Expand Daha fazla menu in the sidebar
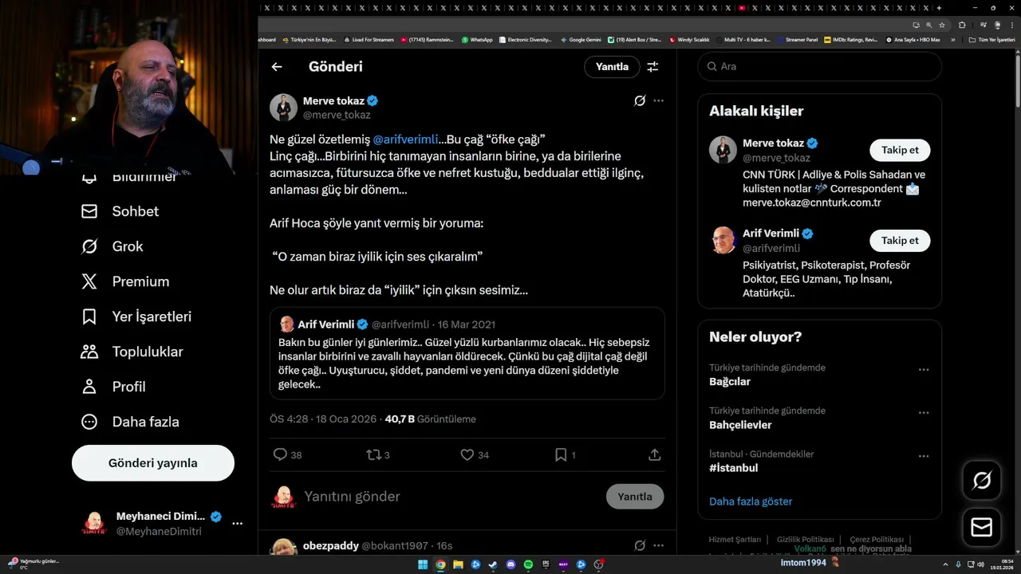 click(130, 422)
